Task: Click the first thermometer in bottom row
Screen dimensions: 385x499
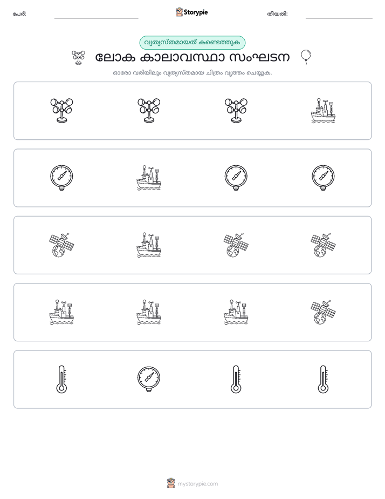Action: tap(61, 379)
